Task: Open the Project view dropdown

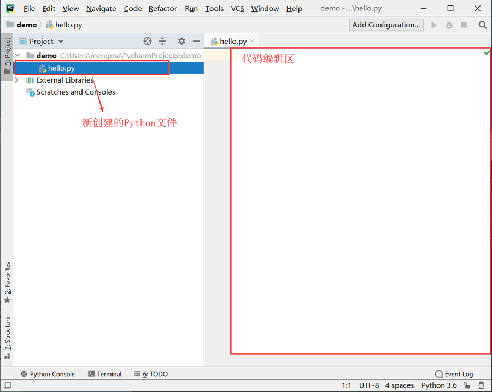Action: click(41, 42)
